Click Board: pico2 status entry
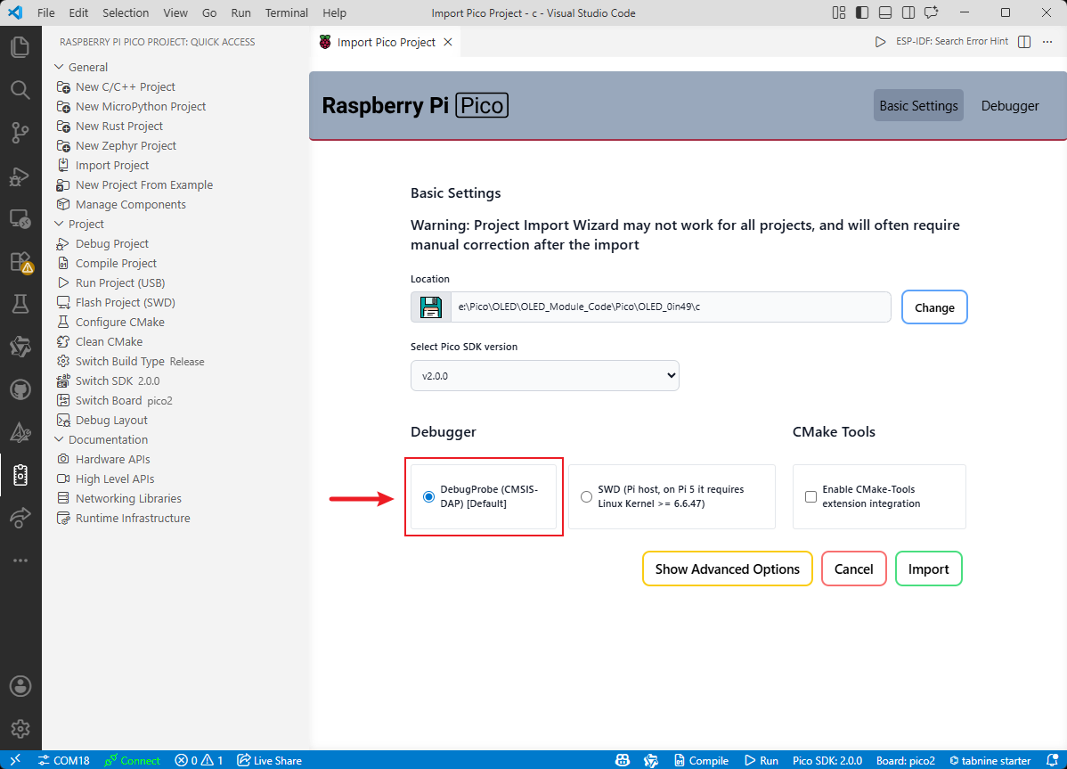The image size is (1067, 769). (x=905, y=760)
